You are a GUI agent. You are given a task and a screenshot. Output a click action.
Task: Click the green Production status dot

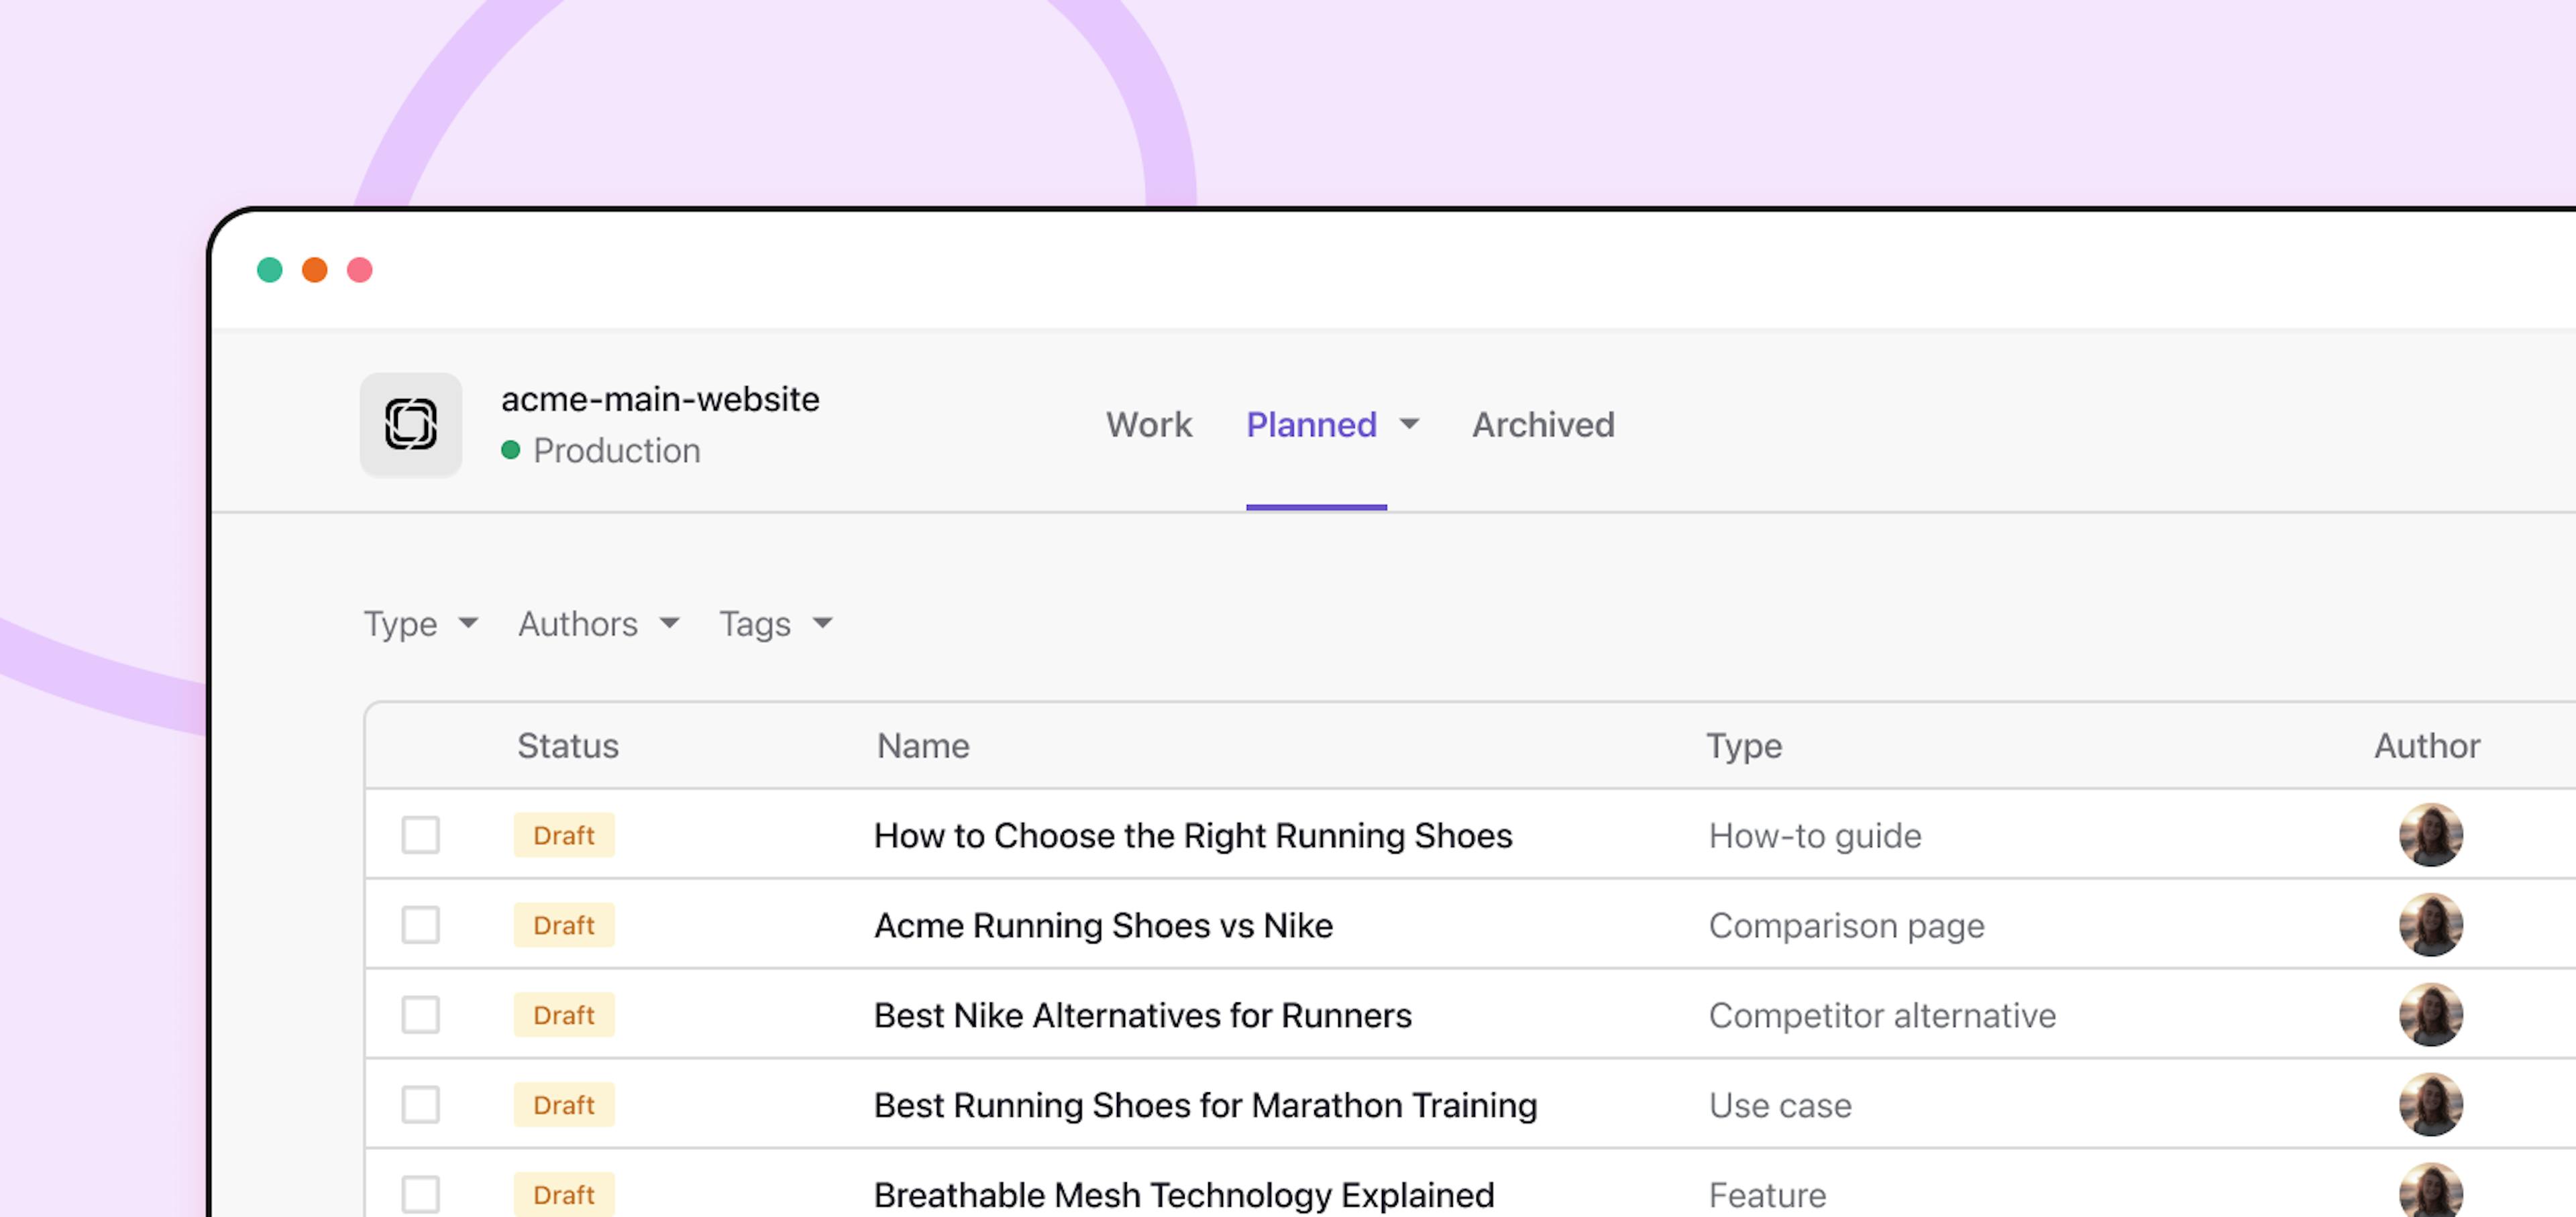[512, 451]
